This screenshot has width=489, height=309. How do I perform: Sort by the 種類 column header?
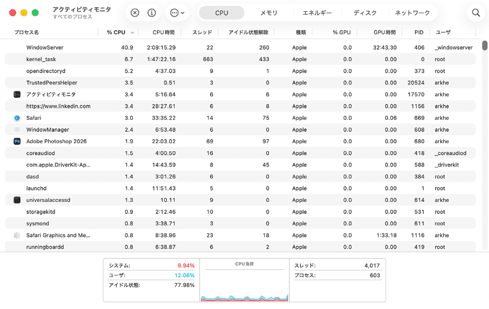(301, 32)
